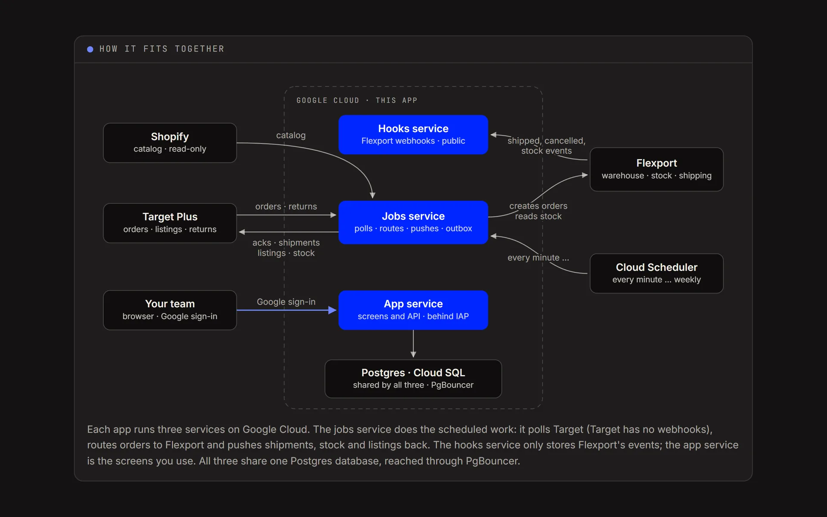827x517 pixels.
Task: Click the 'listings · stock' label
Action: pyautogui.click(x=286, y=253)
